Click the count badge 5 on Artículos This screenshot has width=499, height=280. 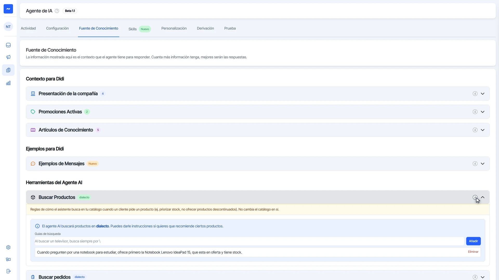pyautogui.click(x=98, y=130)
